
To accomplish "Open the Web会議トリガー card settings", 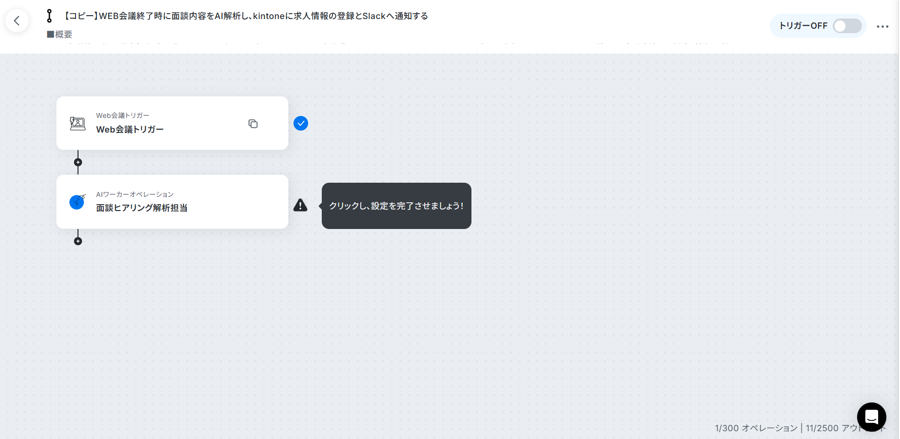I will (x=172, y=123).
